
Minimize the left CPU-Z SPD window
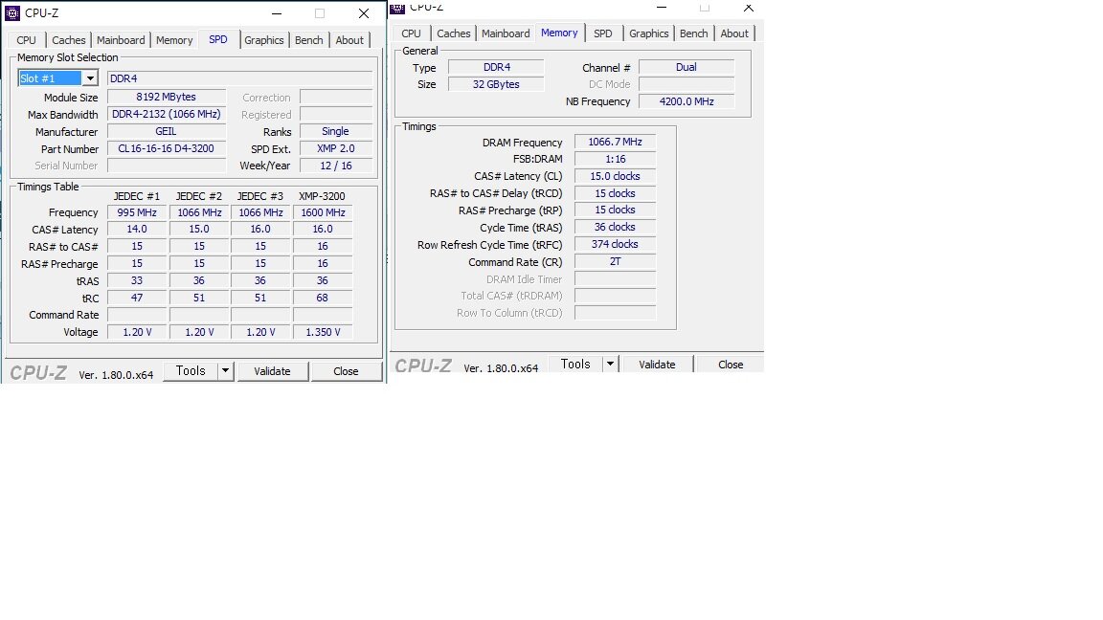[276, 13]
